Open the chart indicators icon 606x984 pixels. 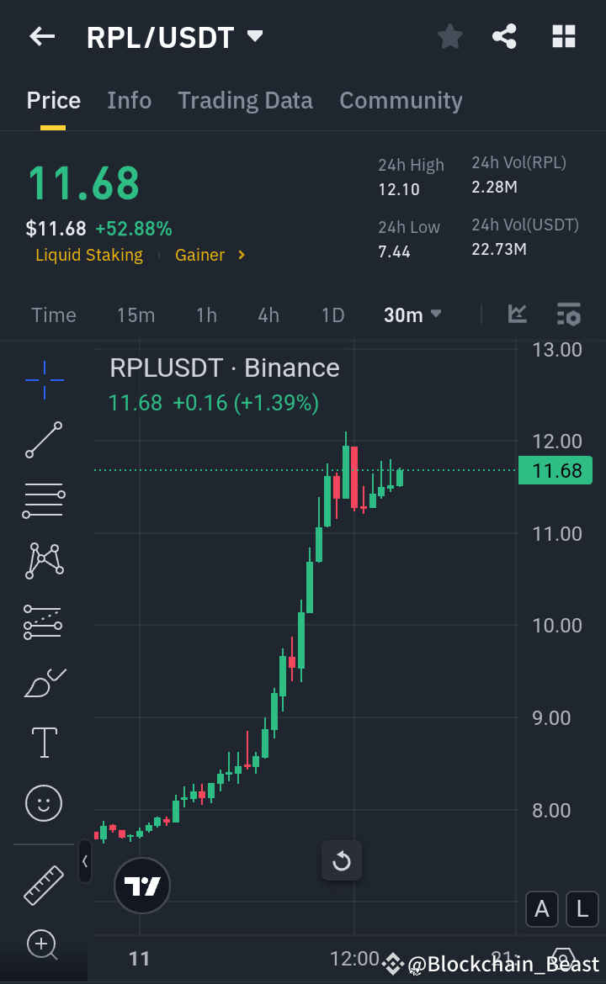[x=518, y=314]
